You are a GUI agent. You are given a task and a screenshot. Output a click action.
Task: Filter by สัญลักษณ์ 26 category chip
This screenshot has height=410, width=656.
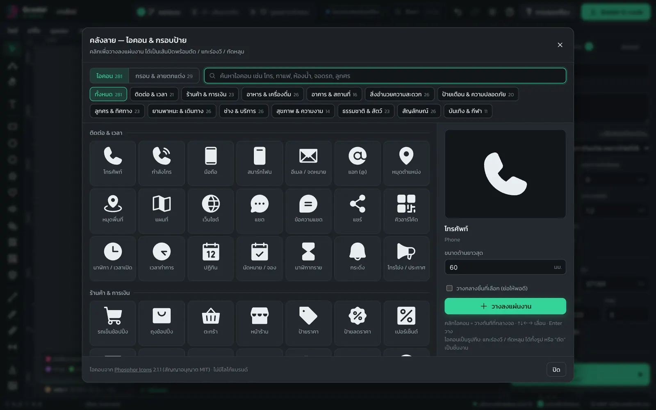coord(419,111)
